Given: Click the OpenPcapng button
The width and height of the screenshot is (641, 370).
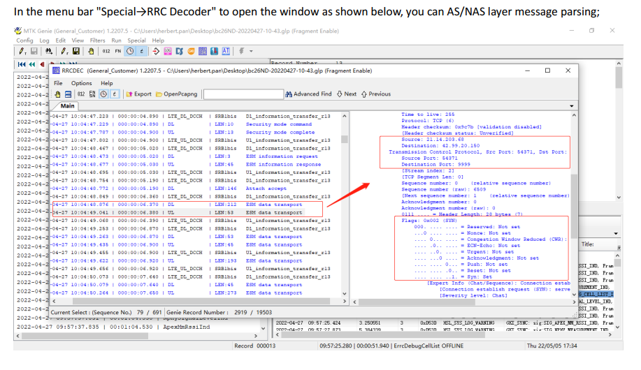Looking at the screenshot, I should click(176, 94).
